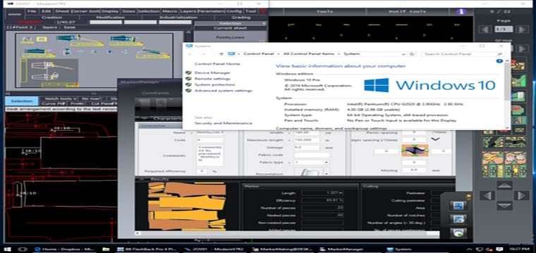Click the Curve Pts toggle button

[x=54, y=103]
